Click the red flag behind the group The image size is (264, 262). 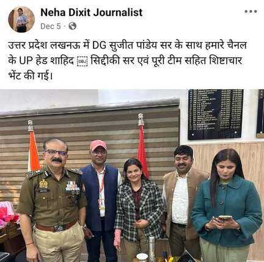[x=142, y=151]
